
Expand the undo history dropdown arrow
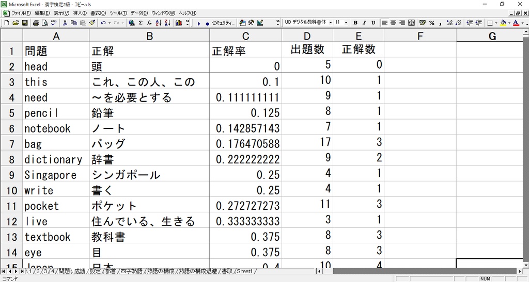click(x=110, y=23)
